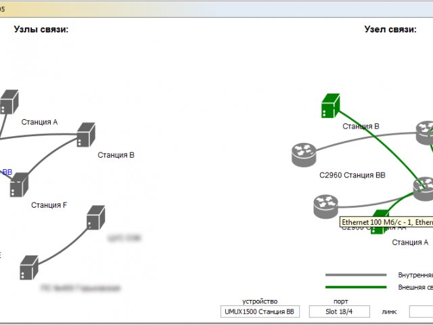Click the empty линк input field
The image size is (433, 325).
pos(421,311)
